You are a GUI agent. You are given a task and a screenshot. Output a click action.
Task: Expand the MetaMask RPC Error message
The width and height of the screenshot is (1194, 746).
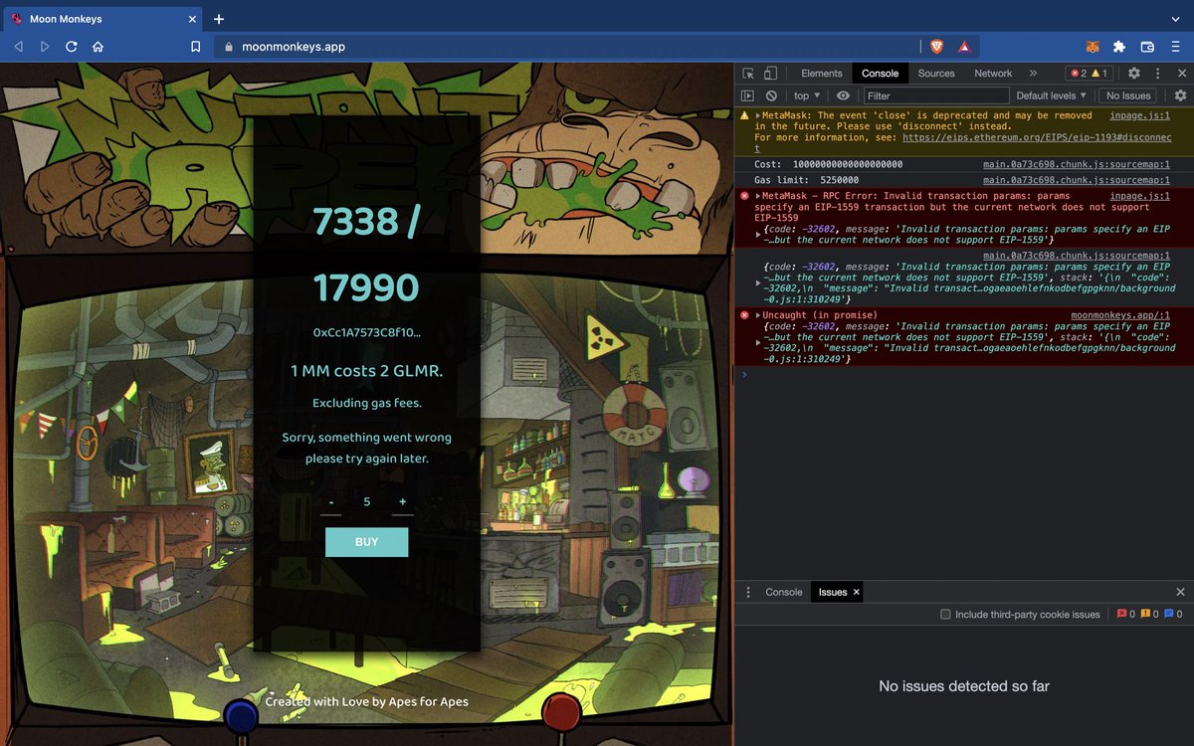pyautogui.click(x=757, y=196)
